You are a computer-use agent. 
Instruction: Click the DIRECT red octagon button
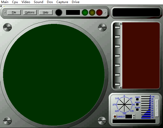point(115,116)
